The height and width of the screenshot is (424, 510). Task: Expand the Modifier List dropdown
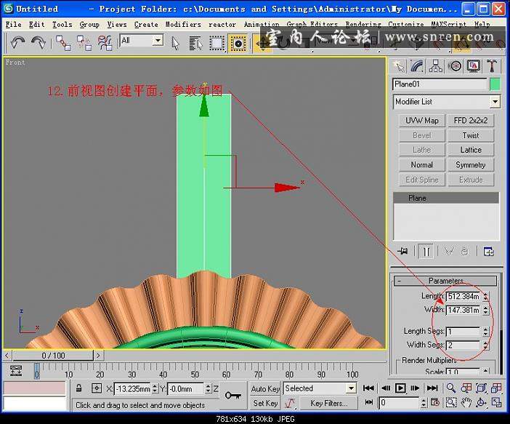(495, 102)
